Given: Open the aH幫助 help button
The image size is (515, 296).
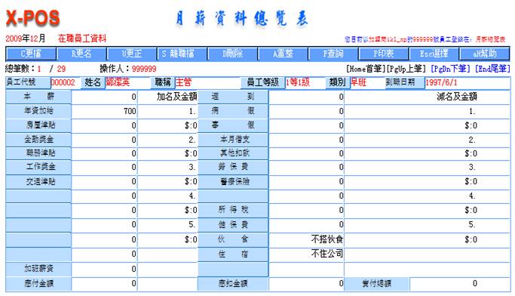Looking at the screenshot, I should tap(484, 54).
